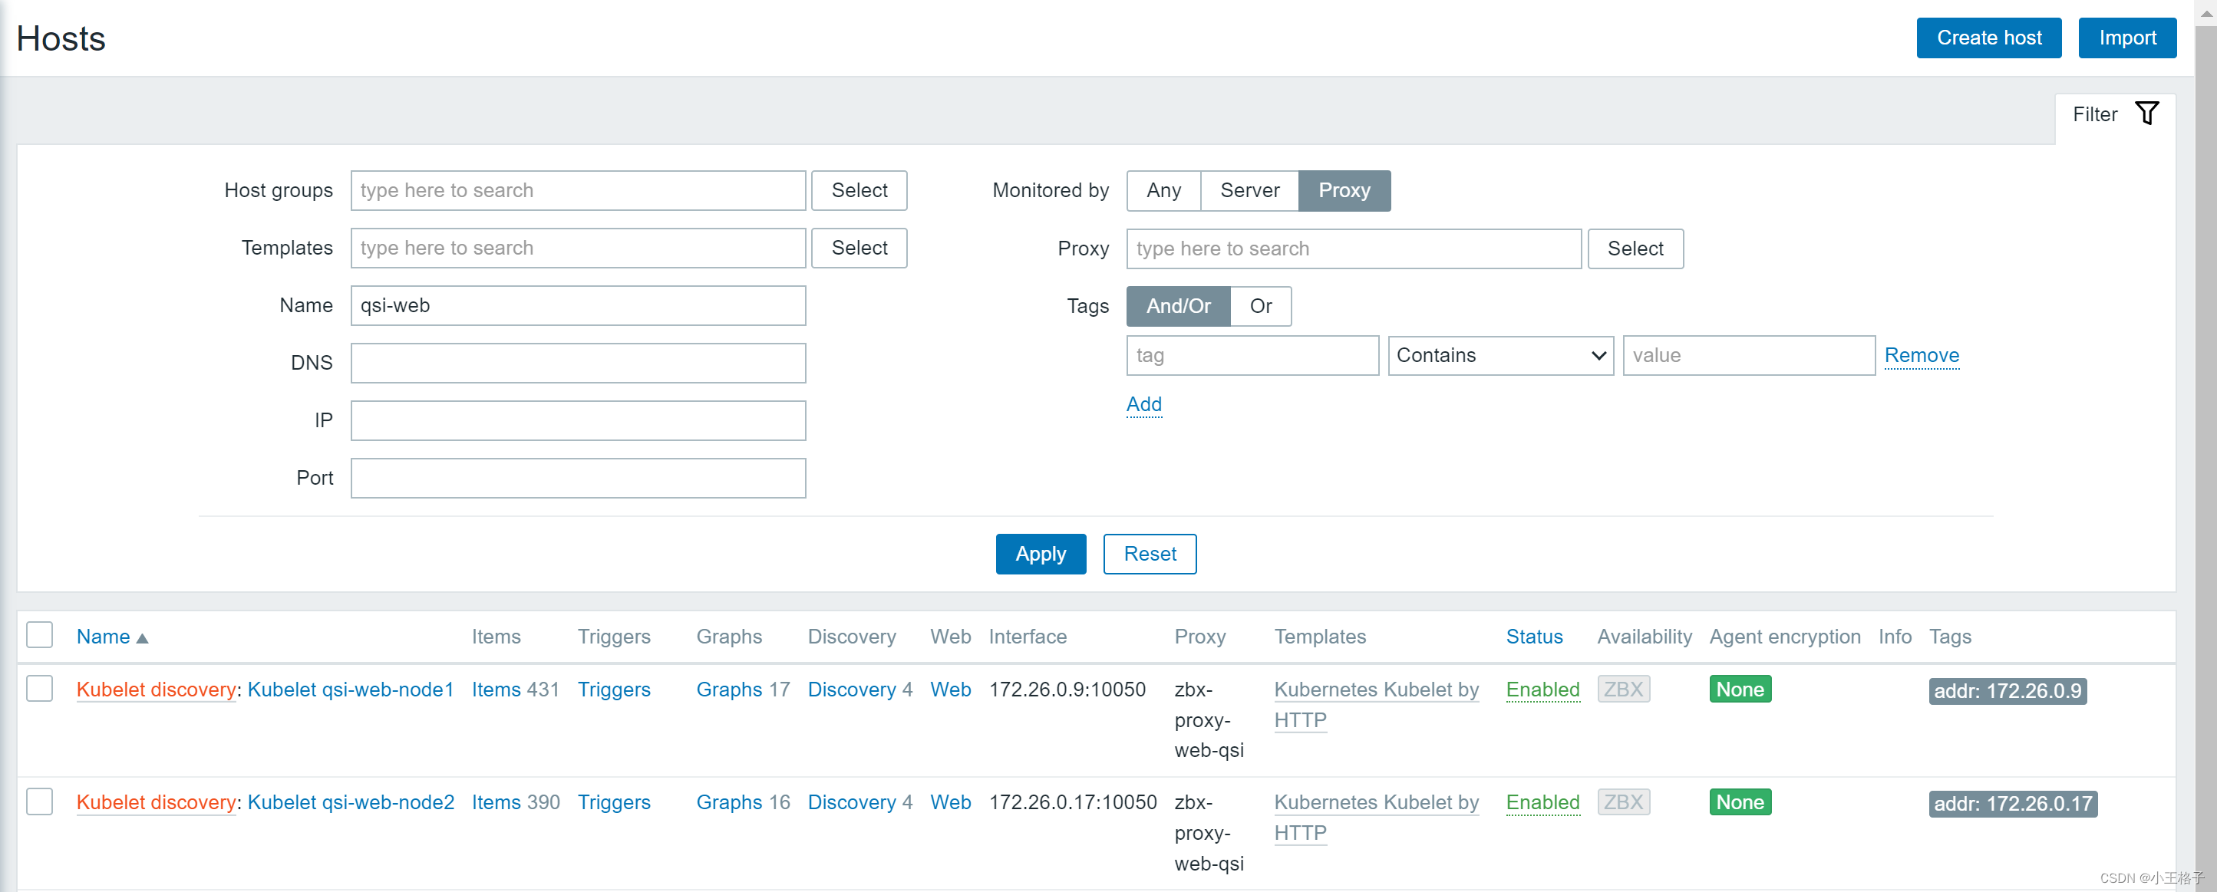Sort hosts by Status column

tap(1534, 637)
